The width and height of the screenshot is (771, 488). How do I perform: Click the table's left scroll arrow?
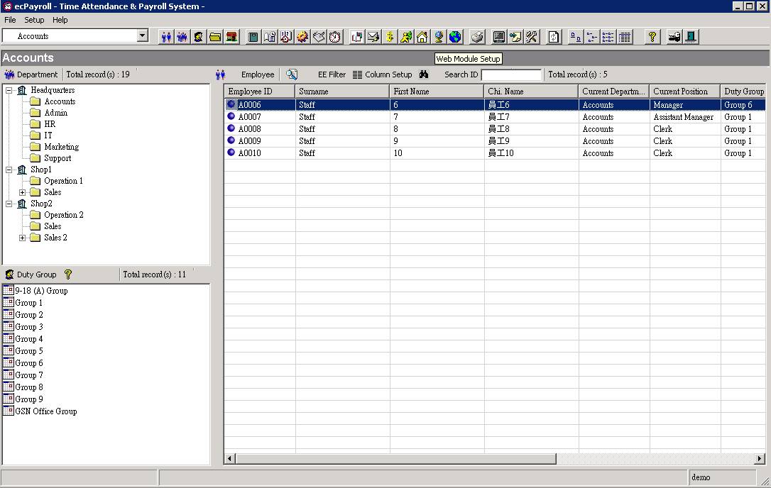coord(229,458)
